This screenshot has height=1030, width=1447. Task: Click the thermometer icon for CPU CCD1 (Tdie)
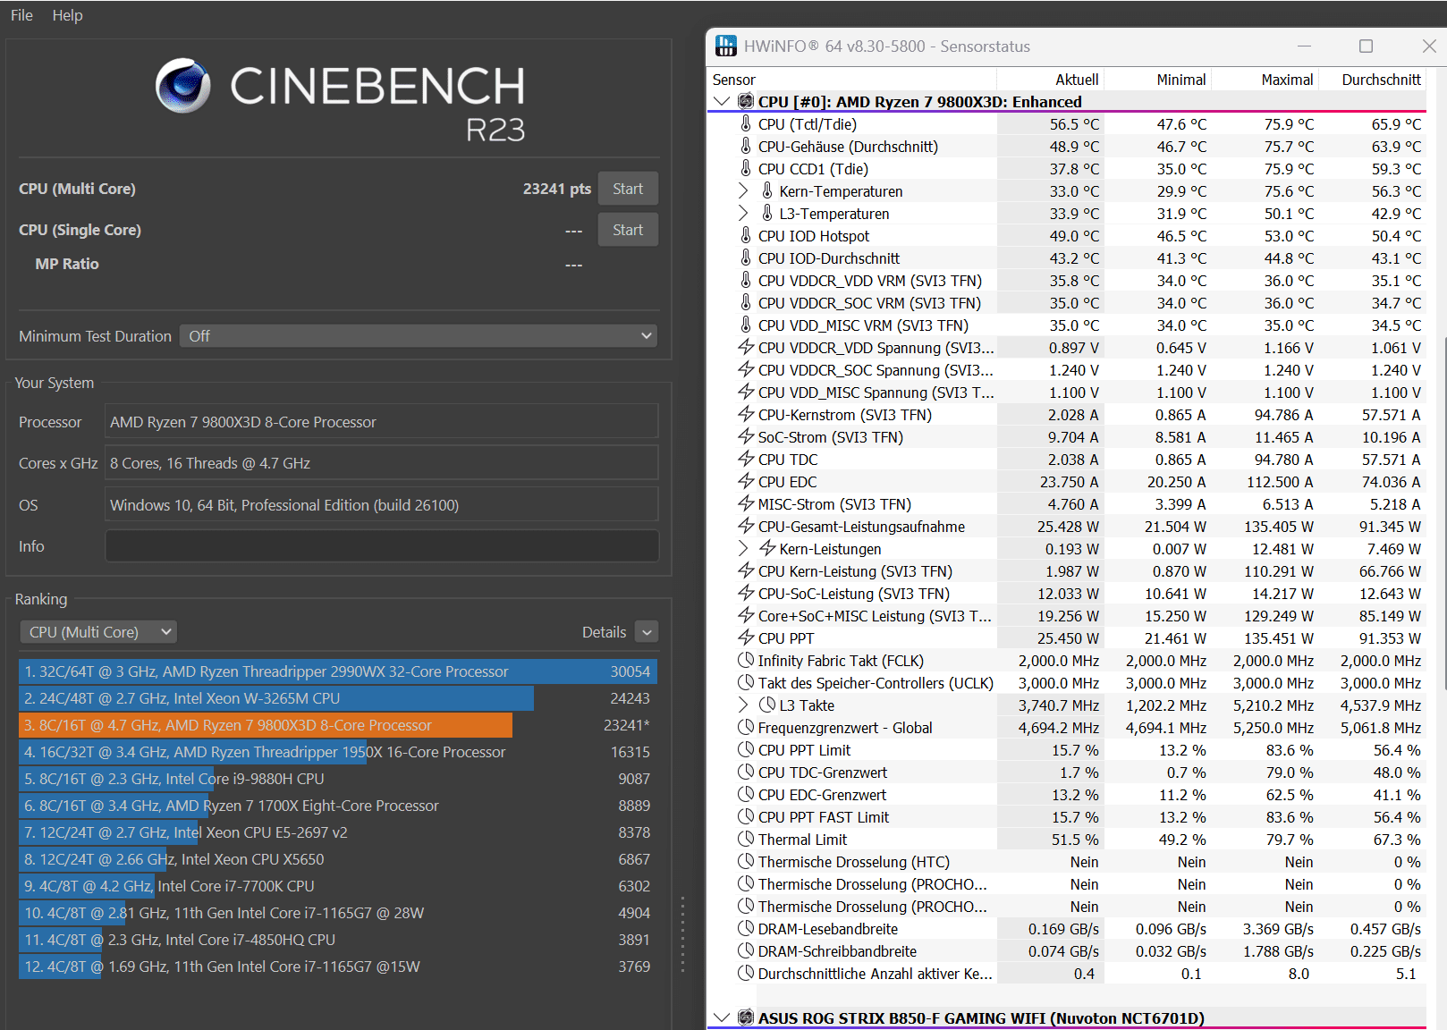(746, 169)
